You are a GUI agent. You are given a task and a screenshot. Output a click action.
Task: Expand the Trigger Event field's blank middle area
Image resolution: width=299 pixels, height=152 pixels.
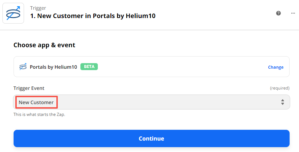(x=167, y=102)
